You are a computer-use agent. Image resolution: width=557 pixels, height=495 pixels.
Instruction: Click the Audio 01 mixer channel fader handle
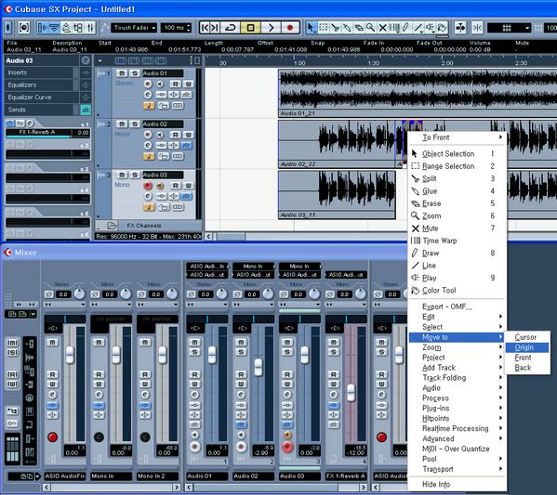212,355
